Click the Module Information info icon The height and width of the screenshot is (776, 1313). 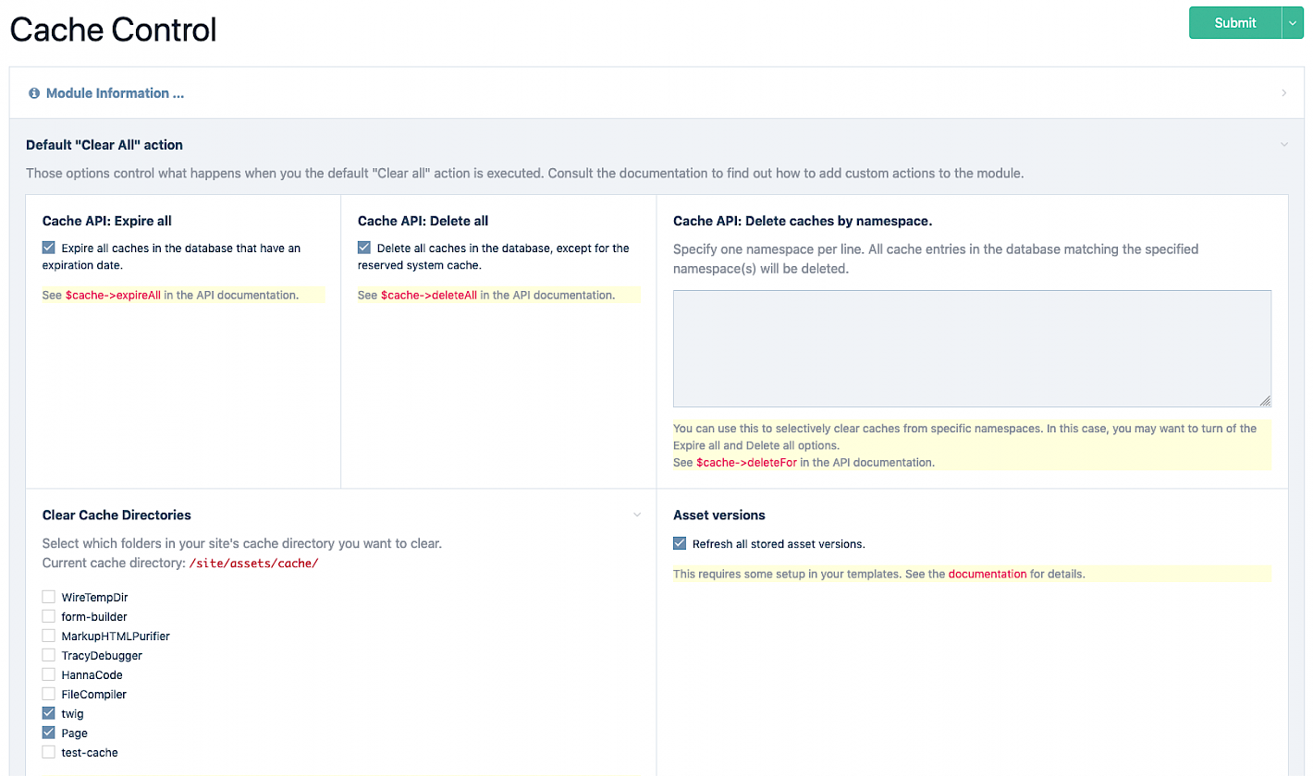point(34,93)
